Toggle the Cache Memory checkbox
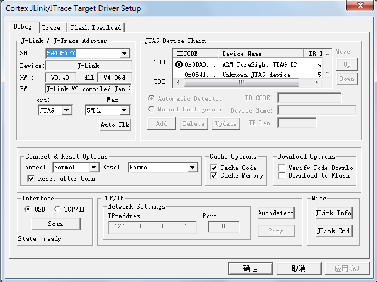Image resolution: width=377 pixels, height=282 pixels. click(214, 175)
